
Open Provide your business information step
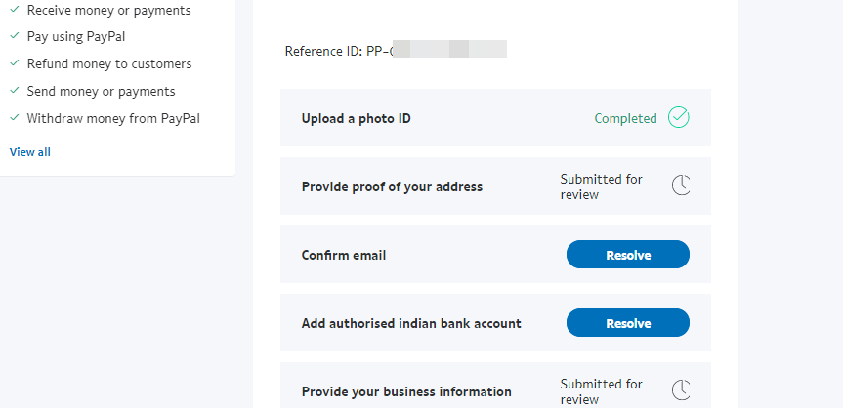click(406, 391)
